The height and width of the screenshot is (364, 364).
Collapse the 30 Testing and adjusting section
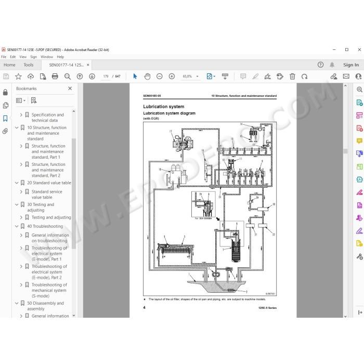pos(17,204)
